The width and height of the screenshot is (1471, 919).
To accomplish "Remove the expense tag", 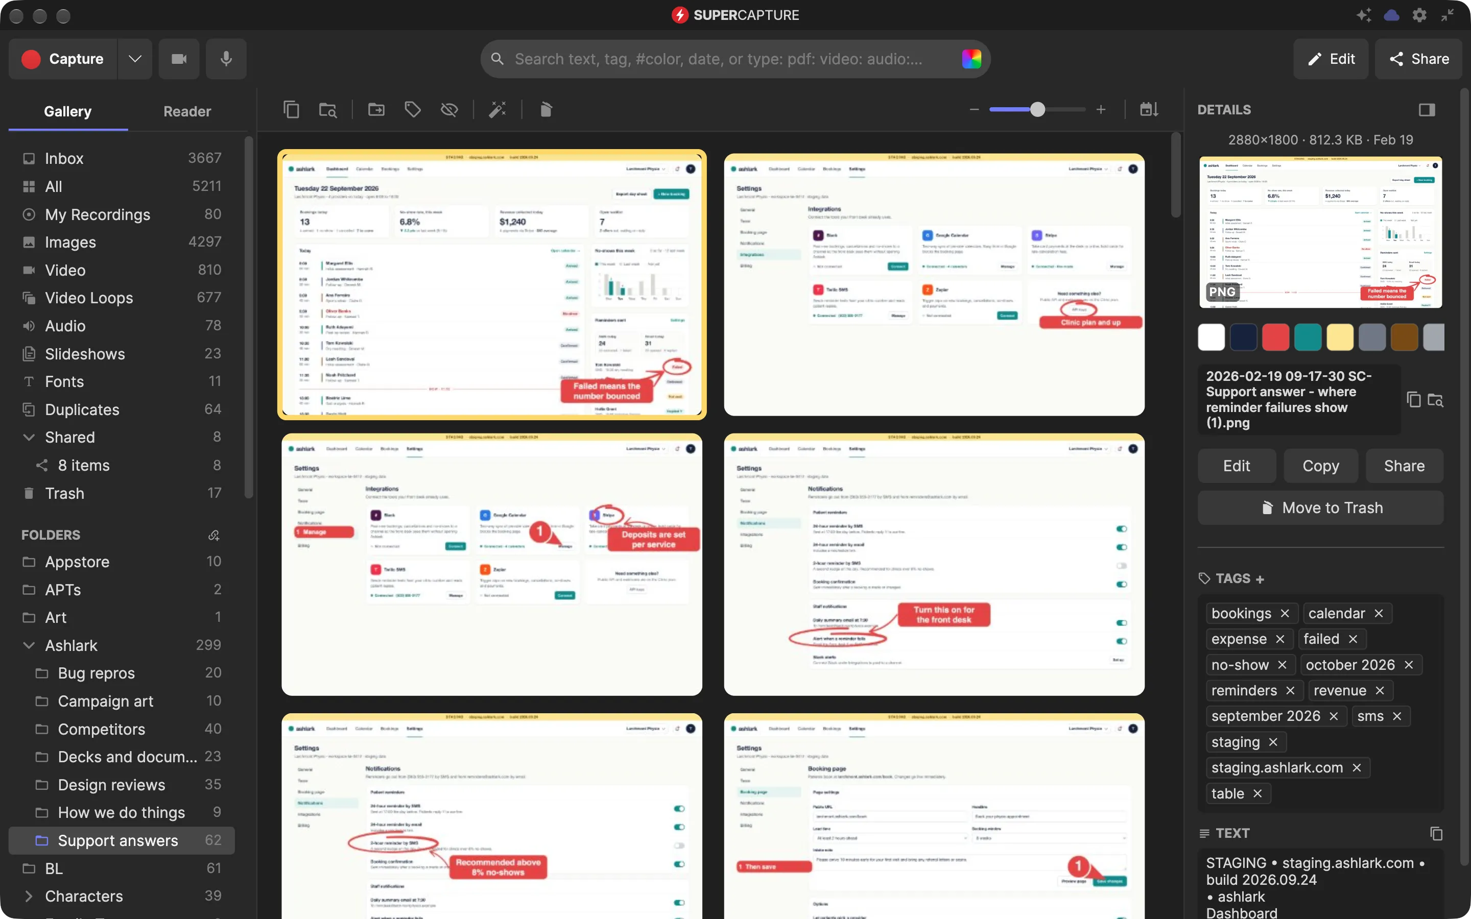I will point(1280,639).
